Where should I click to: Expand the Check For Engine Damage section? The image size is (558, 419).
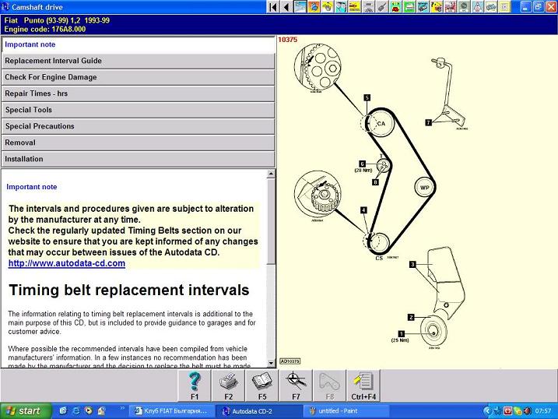(x=138, y=77)
